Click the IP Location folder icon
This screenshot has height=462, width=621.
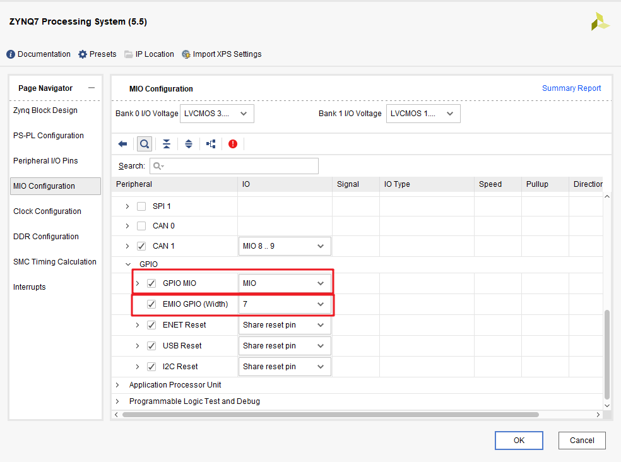128,54
